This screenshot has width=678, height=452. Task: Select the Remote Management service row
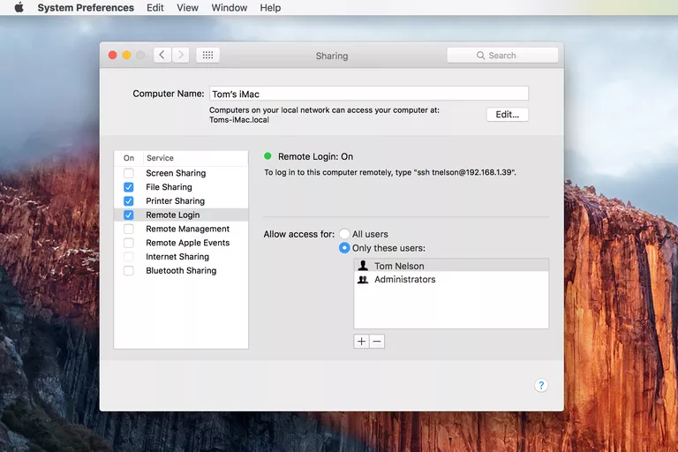181,229
